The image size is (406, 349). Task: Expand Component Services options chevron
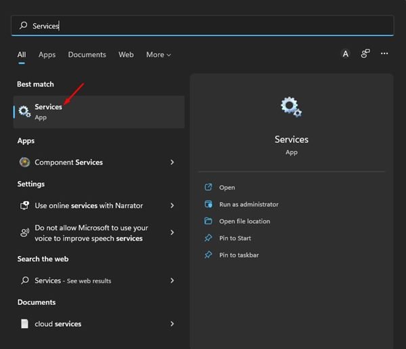pyautogui.click(x=172, y=163)
